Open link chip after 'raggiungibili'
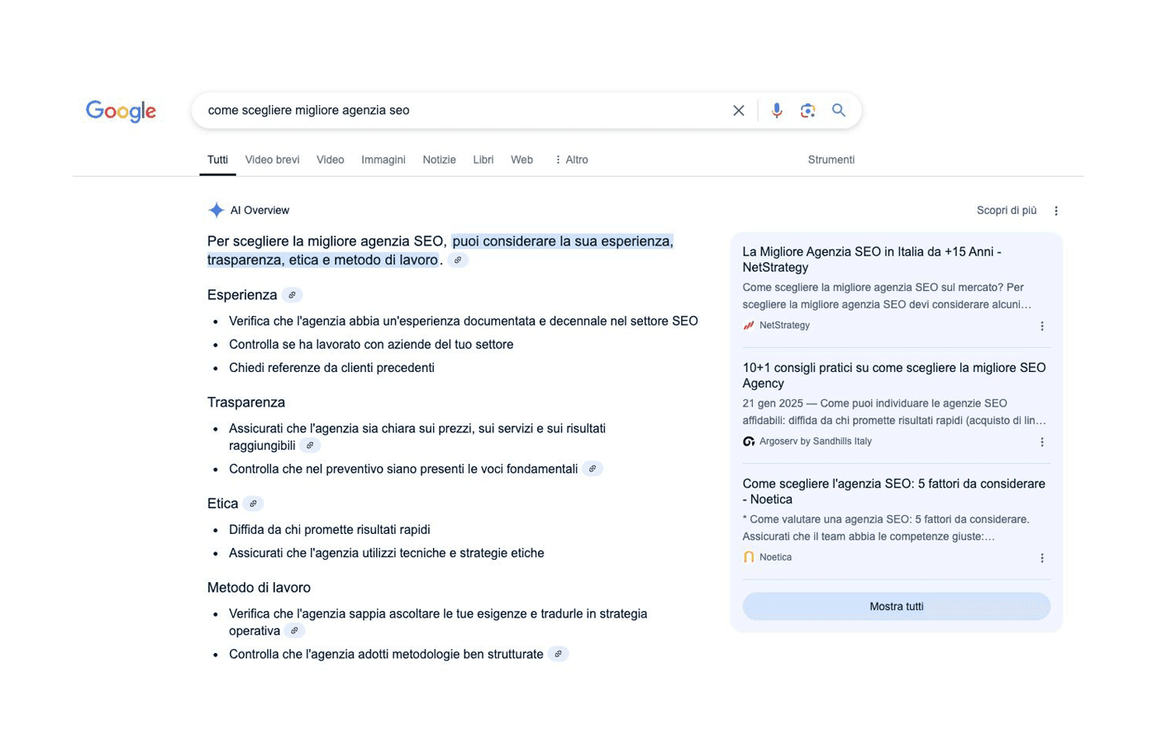Screen dimensions: 1157x744 click(310, 446)
